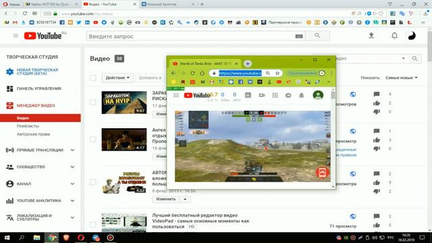Image resolution: width=432 pixels, height=243 pixels.
Task: Click the home button in Chrome window
Action: coord(202,73)
